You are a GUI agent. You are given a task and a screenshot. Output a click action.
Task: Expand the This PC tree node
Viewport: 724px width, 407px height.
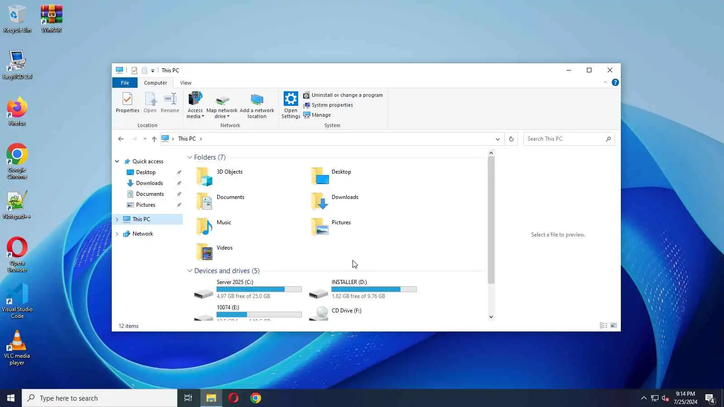click(117, 219)
